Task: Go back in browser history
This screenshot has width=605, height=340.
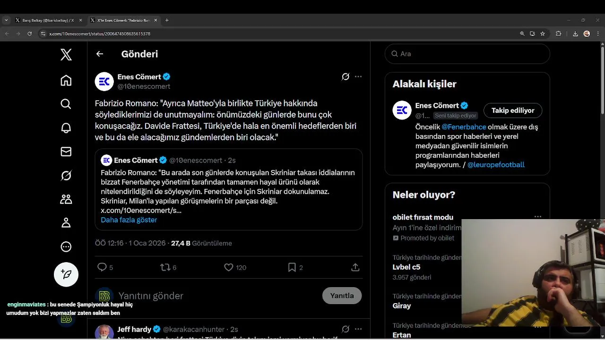Action: point(7,34)
